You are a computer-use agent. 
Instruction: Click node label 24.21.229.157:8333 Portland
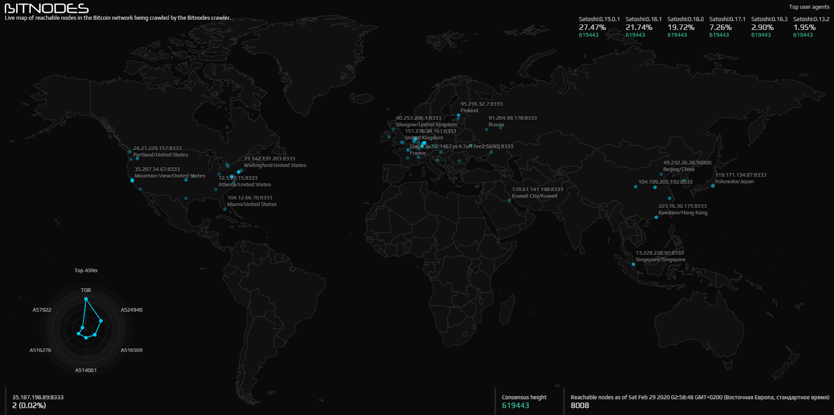[161, 152]
